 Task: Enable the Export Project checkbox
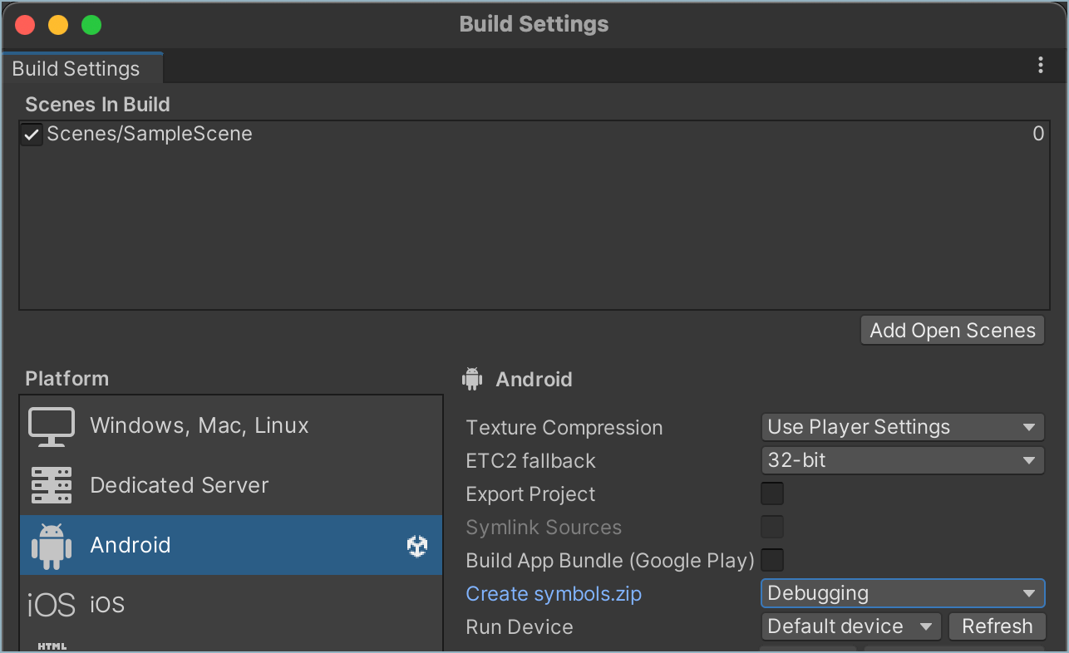tap(772, 493)
